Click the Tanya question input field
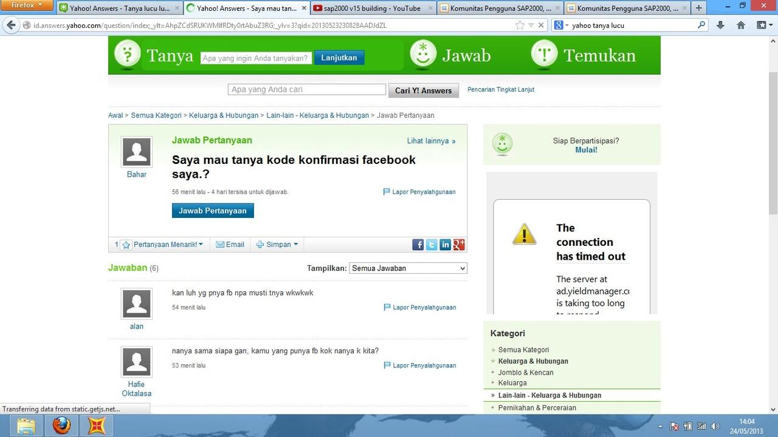This screenshot has height=437, width=778. [256, 58]
